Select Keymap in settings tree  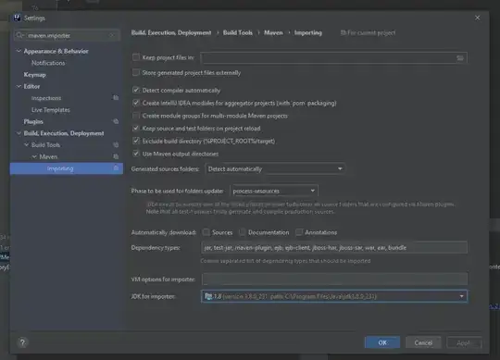click(x=35, y=75)
